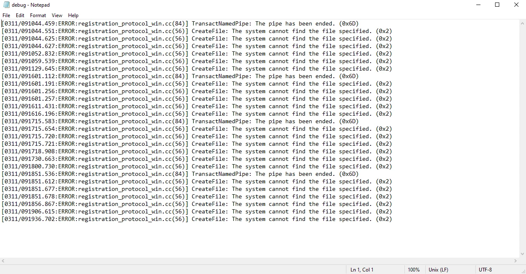Open the Edit menu
The image size is (526, 274).
coord(20,15)
